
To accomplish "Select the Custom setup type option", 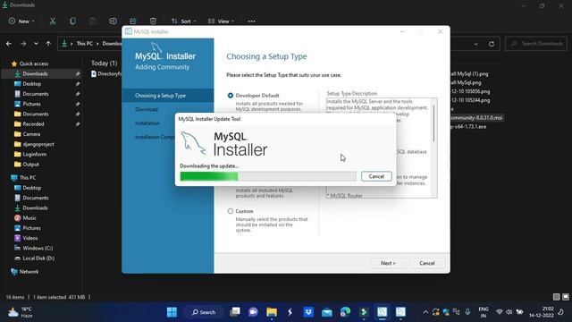I will (x=231, y=211).
